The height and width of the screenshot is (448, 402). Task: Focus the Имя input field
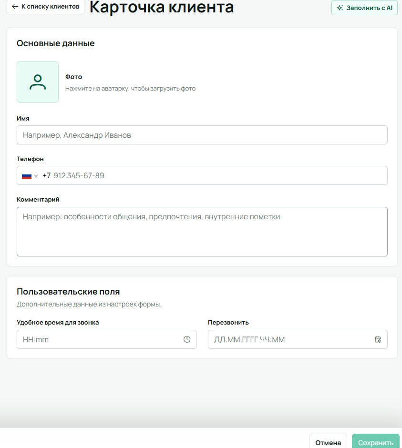coord(202,135)
